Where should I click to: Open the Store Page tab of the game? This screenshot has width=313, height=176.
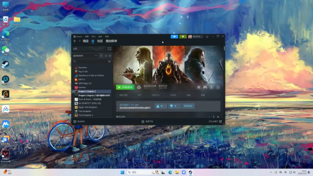pos(123,95)
